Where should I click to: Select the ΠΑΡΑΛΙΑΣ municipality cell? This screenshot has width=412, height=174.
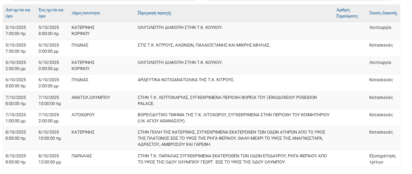point(82,156)
